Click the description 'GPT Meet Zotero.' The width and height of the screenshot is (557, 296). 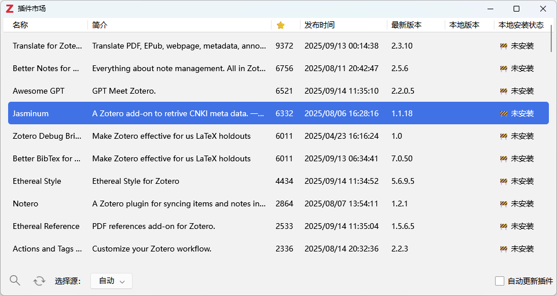[124, 91]
